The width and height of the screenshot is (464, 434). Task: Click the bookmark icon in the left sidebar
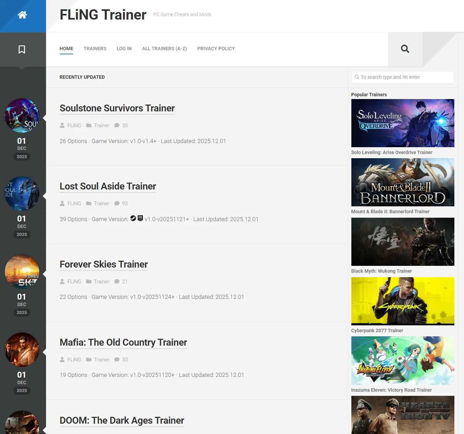click(x=22, y=50)
